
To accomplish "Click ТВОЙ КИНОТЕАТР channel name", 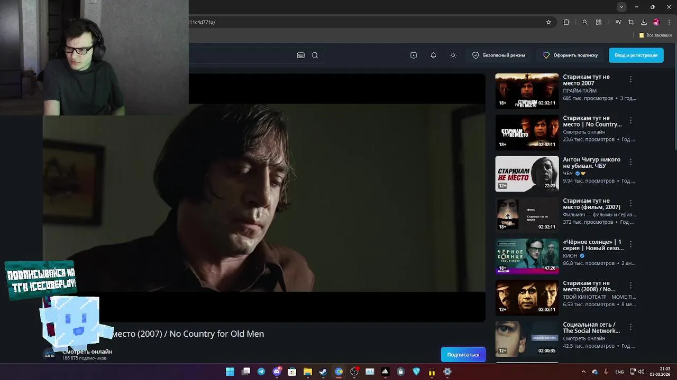I will click(599, 297).
